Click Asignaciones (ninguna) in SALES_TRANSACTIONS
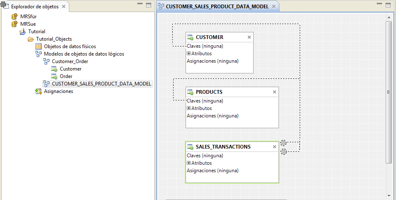The width and height of the screenshot is (396, 200). coord(213,171)
